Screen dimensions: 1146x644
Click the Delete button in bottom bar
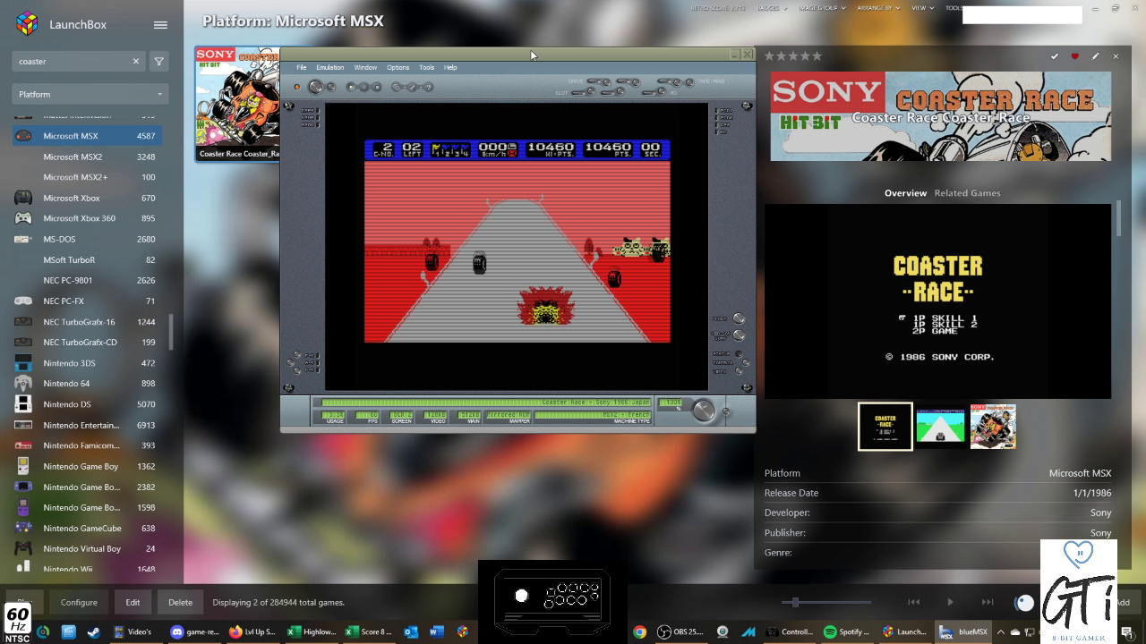pos(180,602)
